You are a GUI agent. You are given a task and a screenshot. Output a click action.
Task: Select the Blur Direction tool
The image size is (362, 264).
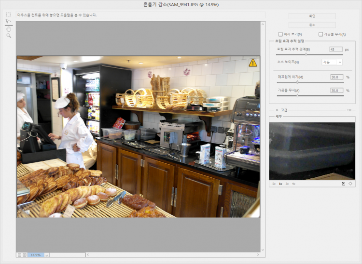click(8, 22)
